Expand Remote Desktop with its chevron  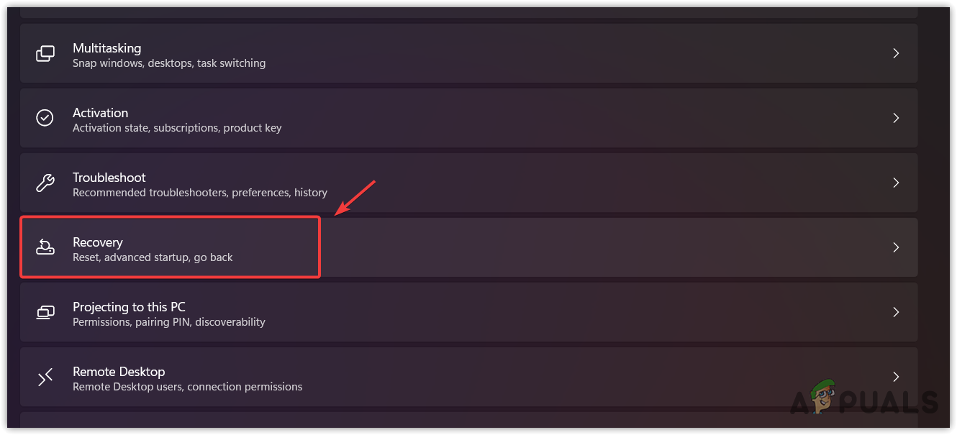coord(896,377)
